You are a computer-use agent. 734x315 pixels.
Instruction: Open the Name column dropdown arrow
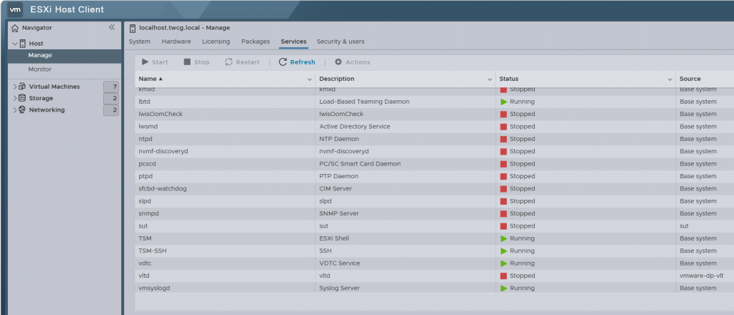[310, 79]
